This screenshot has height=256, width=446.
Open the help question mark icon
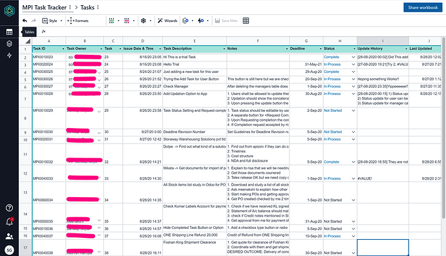click(10, 208)
